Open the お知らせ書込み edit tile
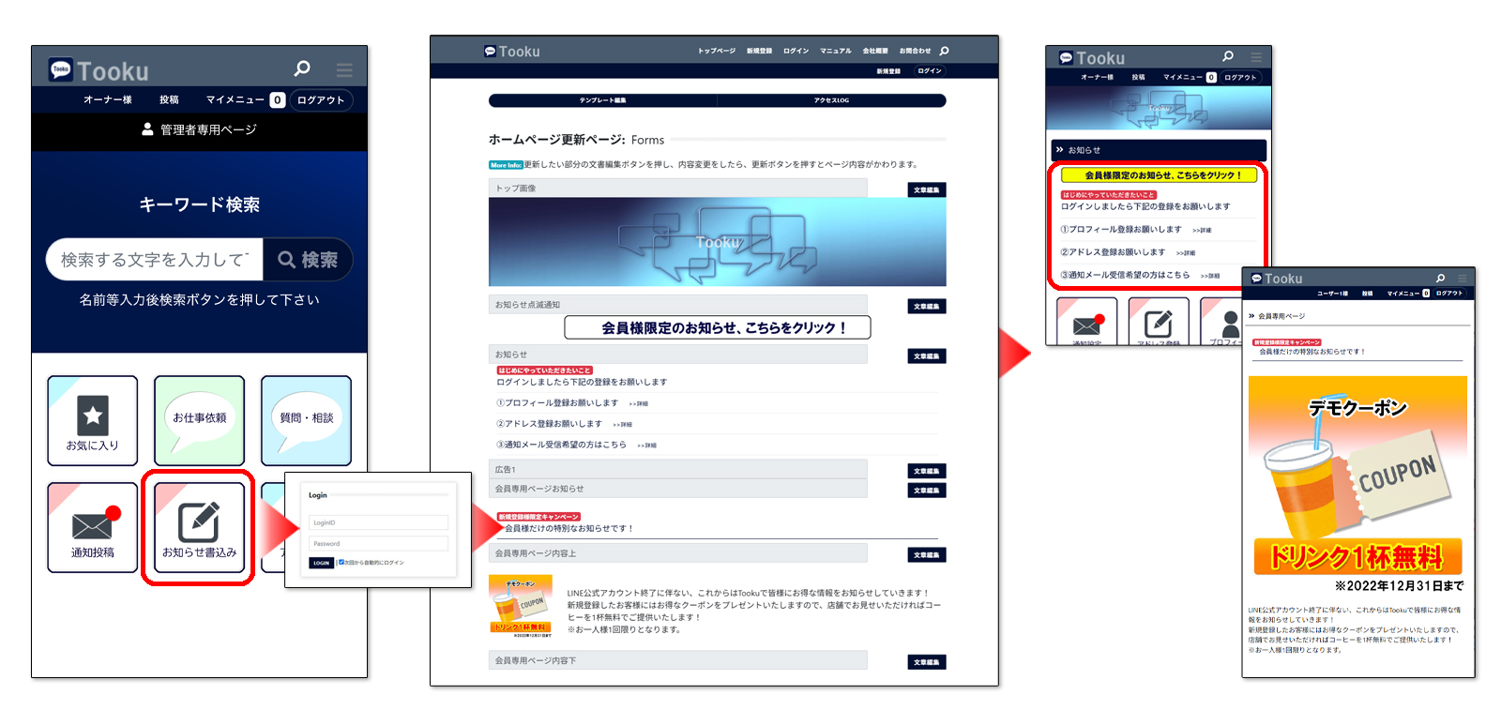 (x=200, y=528)
